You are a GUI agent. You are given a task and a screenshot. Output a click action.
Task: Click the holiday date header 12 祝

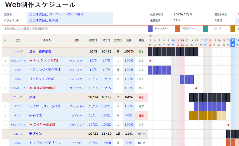182,43
